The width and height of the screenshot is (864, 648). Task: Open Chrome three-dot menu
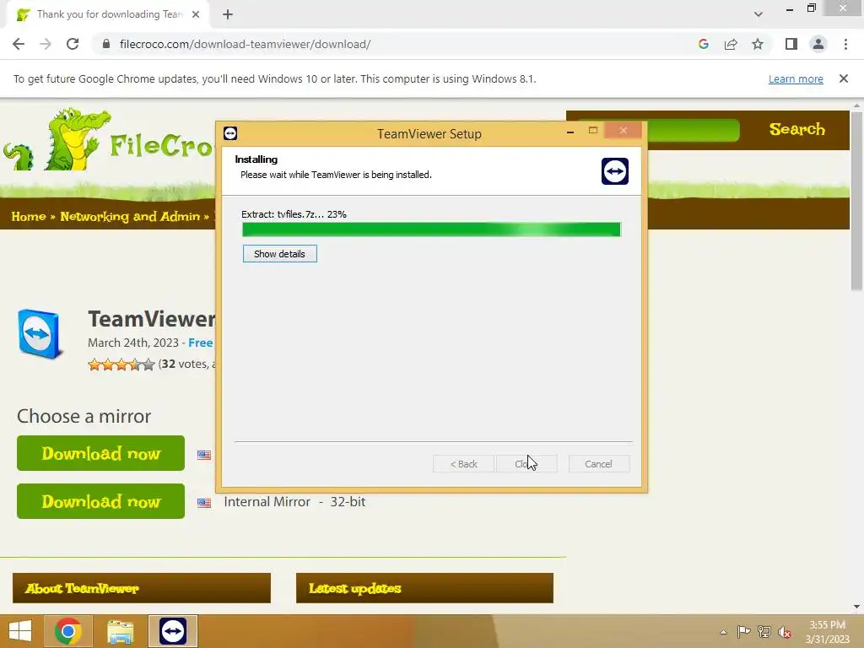(845, 44)
